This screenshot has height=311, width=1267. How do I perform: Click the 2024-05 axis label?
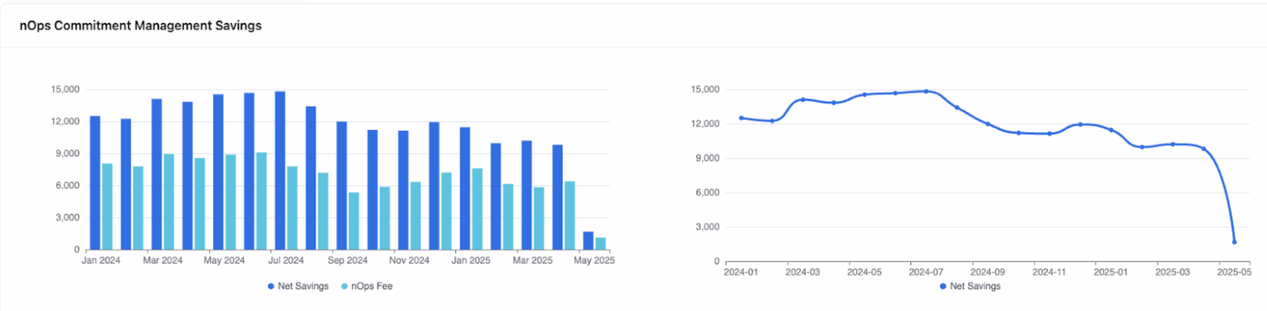(x=864, y=272)
